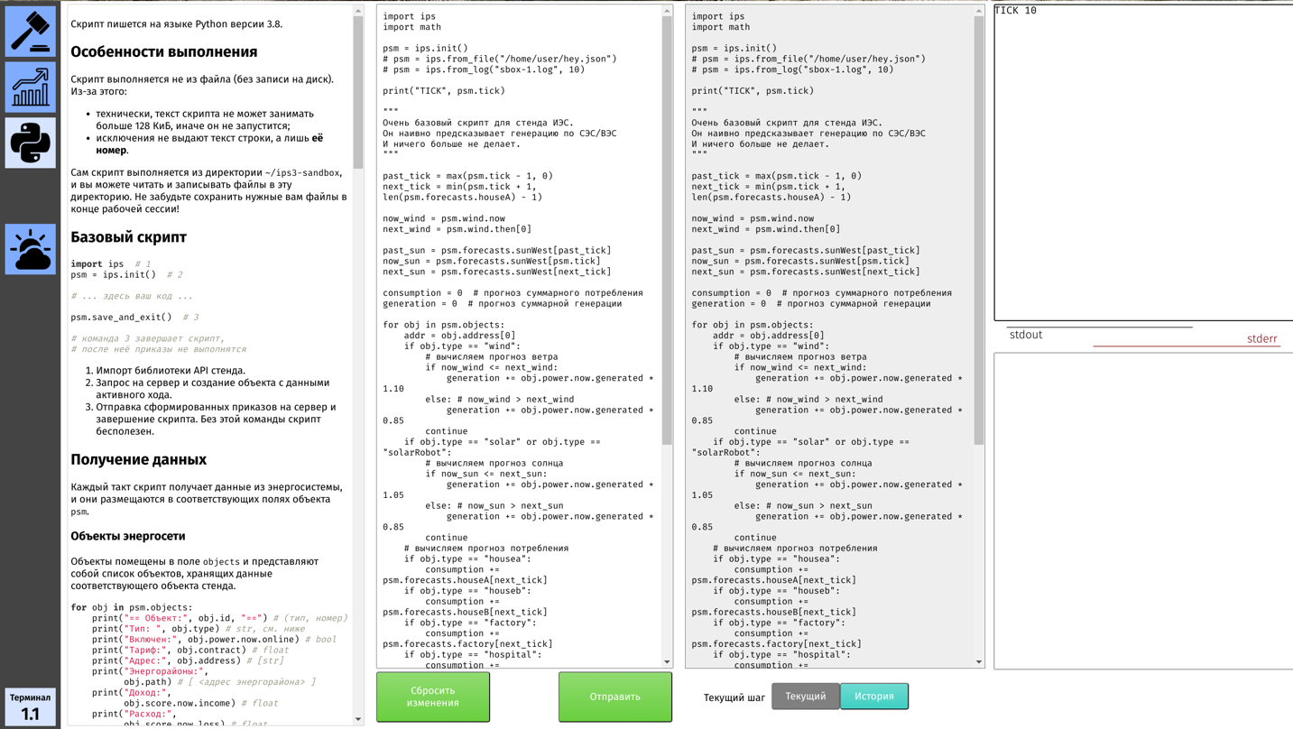This screenshot has width=1293, height=729.
Task: Switch to История view
Action: (x=873, y=697)
